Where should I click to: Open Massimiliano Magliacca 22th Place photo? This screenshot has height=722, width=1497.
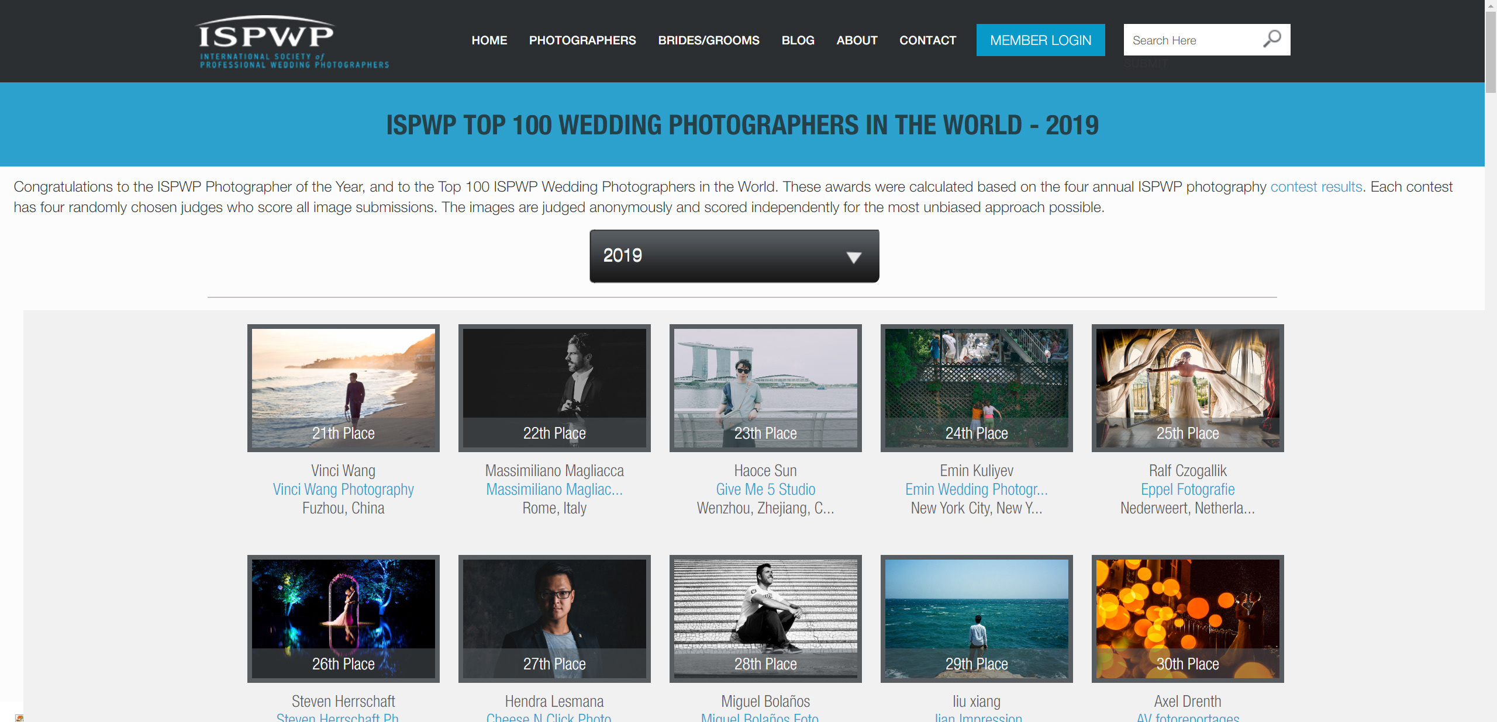[554, 387]
